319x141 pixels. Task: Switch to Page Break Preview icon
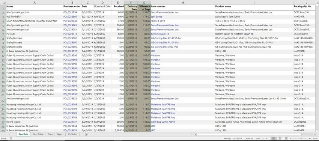point(287,138)
